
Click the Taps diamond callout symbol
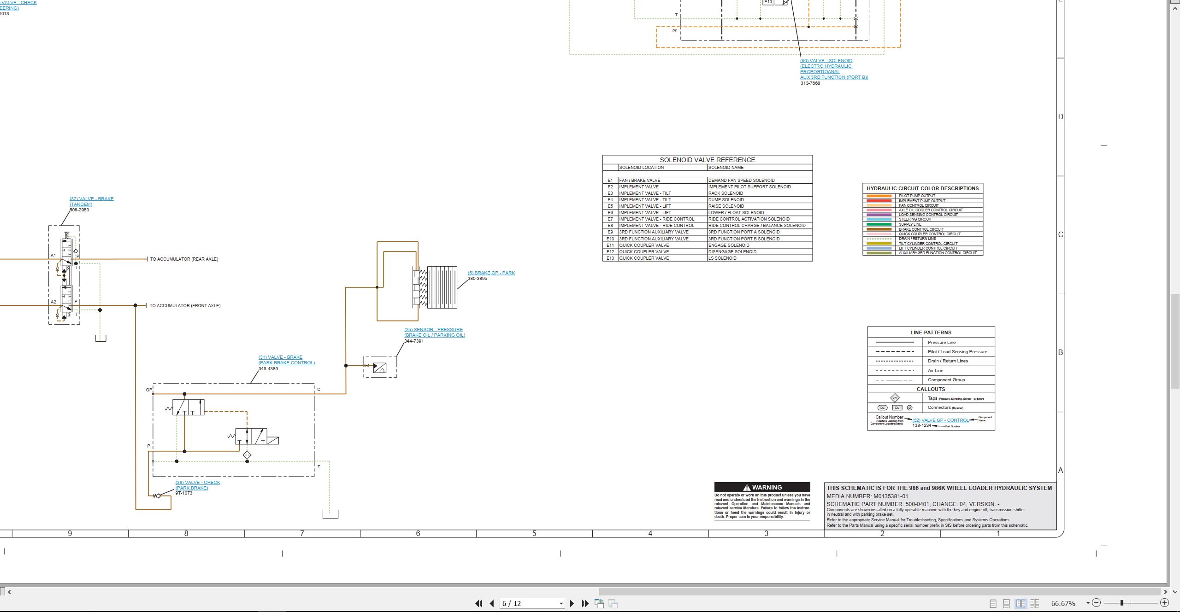pyautogui.click(x=895, y=398)
